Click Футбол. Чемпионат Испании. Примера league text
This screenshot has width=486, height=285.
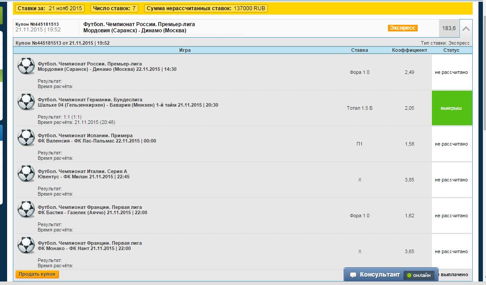click(x=85, y=135)
